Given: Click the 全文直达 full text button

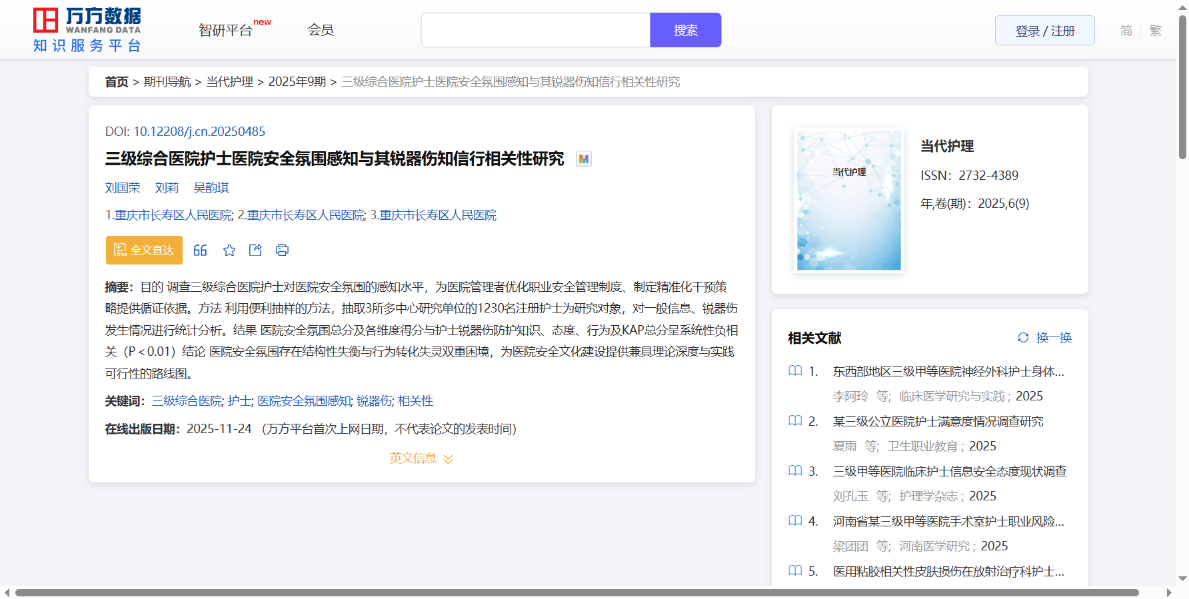Looking at the screenshot, I should coord(144,251).
